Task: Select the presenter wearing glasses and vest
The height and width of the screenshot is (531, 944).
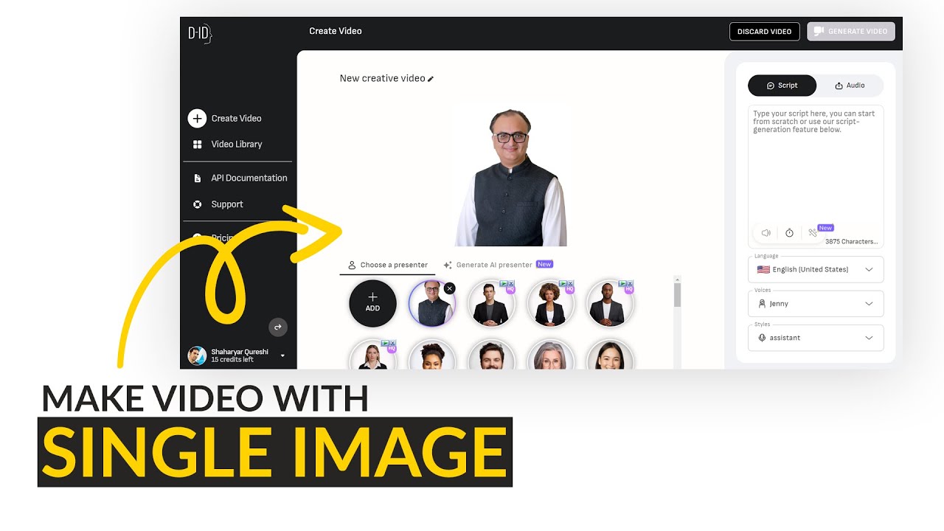Action: [432, 303]
